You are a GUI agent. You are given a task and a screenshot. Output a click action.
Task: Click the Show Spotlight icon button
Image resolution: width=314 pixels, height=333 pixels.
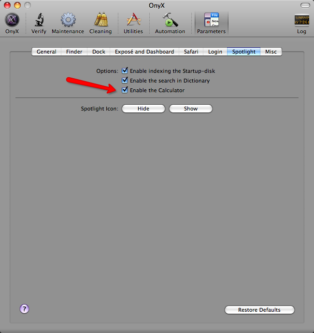[x=191, y=109]
